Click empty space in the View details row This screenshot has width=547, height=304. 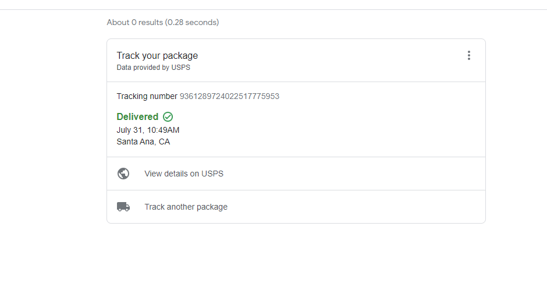(349, 174)
